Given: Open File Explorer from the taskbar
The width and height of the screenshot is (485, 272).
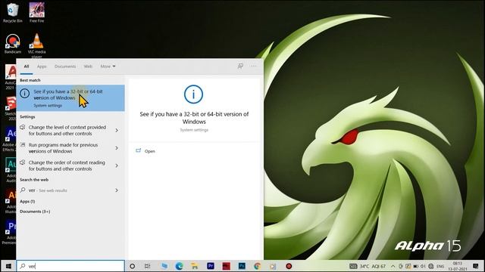Looking at the screenshot, I should pyautogui.click(x=195, y=266).
